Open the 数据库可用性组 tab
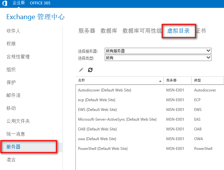 click(142, 31)
